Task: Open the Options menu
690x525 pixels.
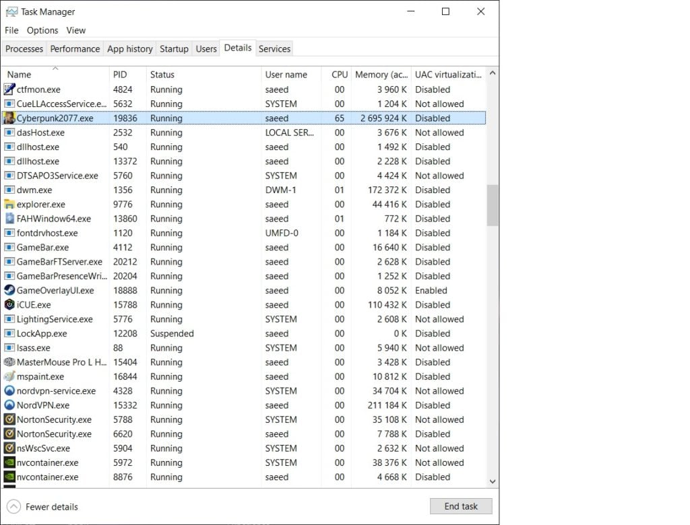Action: (42, 30)
